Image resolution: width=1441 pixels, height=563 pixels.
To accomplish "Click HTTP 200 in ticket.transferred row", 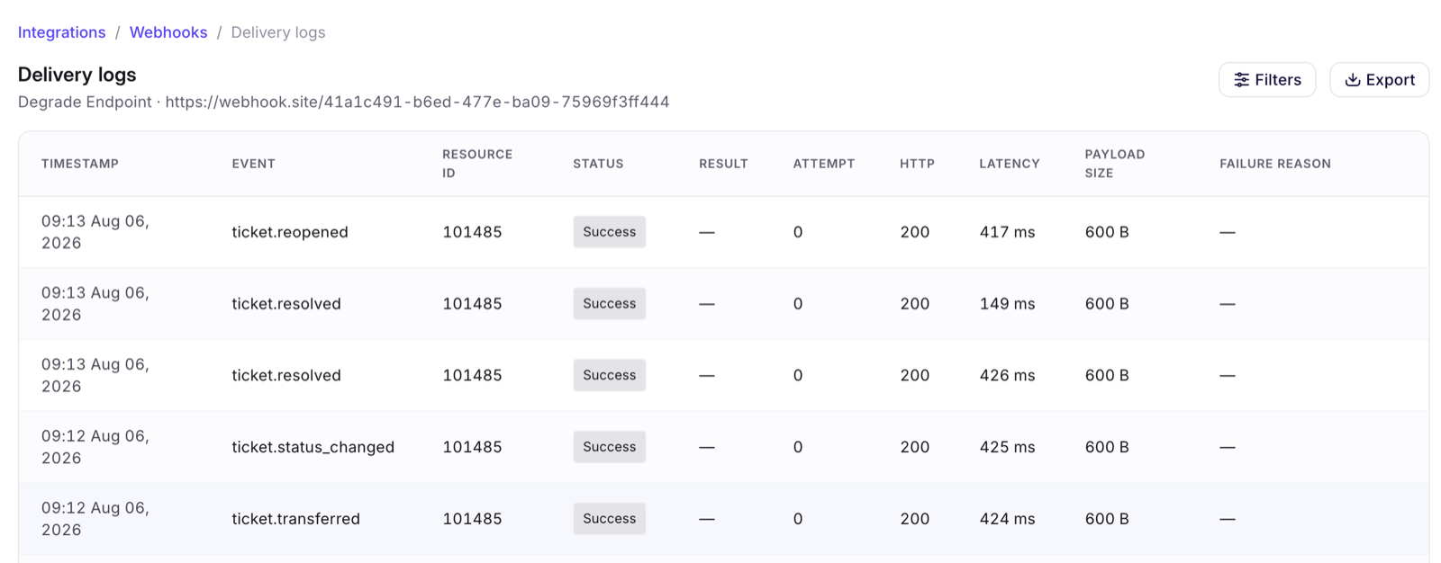I will (915, 519).
